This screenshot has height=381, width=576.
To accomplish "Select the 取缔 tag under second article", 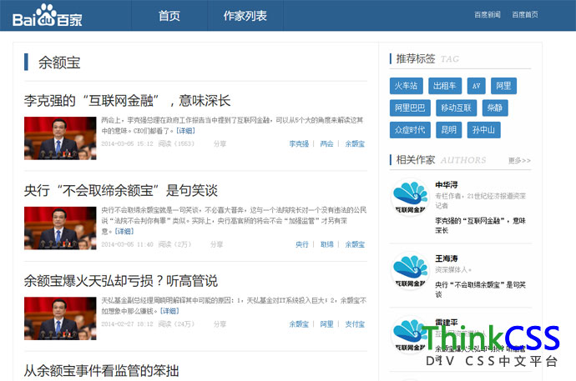I will tap(326, 244).
